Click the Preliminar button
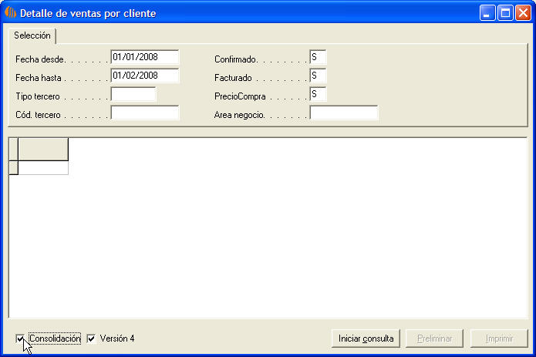Image resolution: width=536 pixels, height=357 pixels. tap(435, 338)
